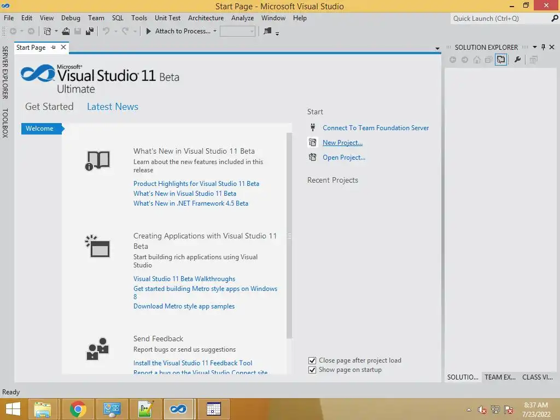Switch to the Latest News tab

113,107
